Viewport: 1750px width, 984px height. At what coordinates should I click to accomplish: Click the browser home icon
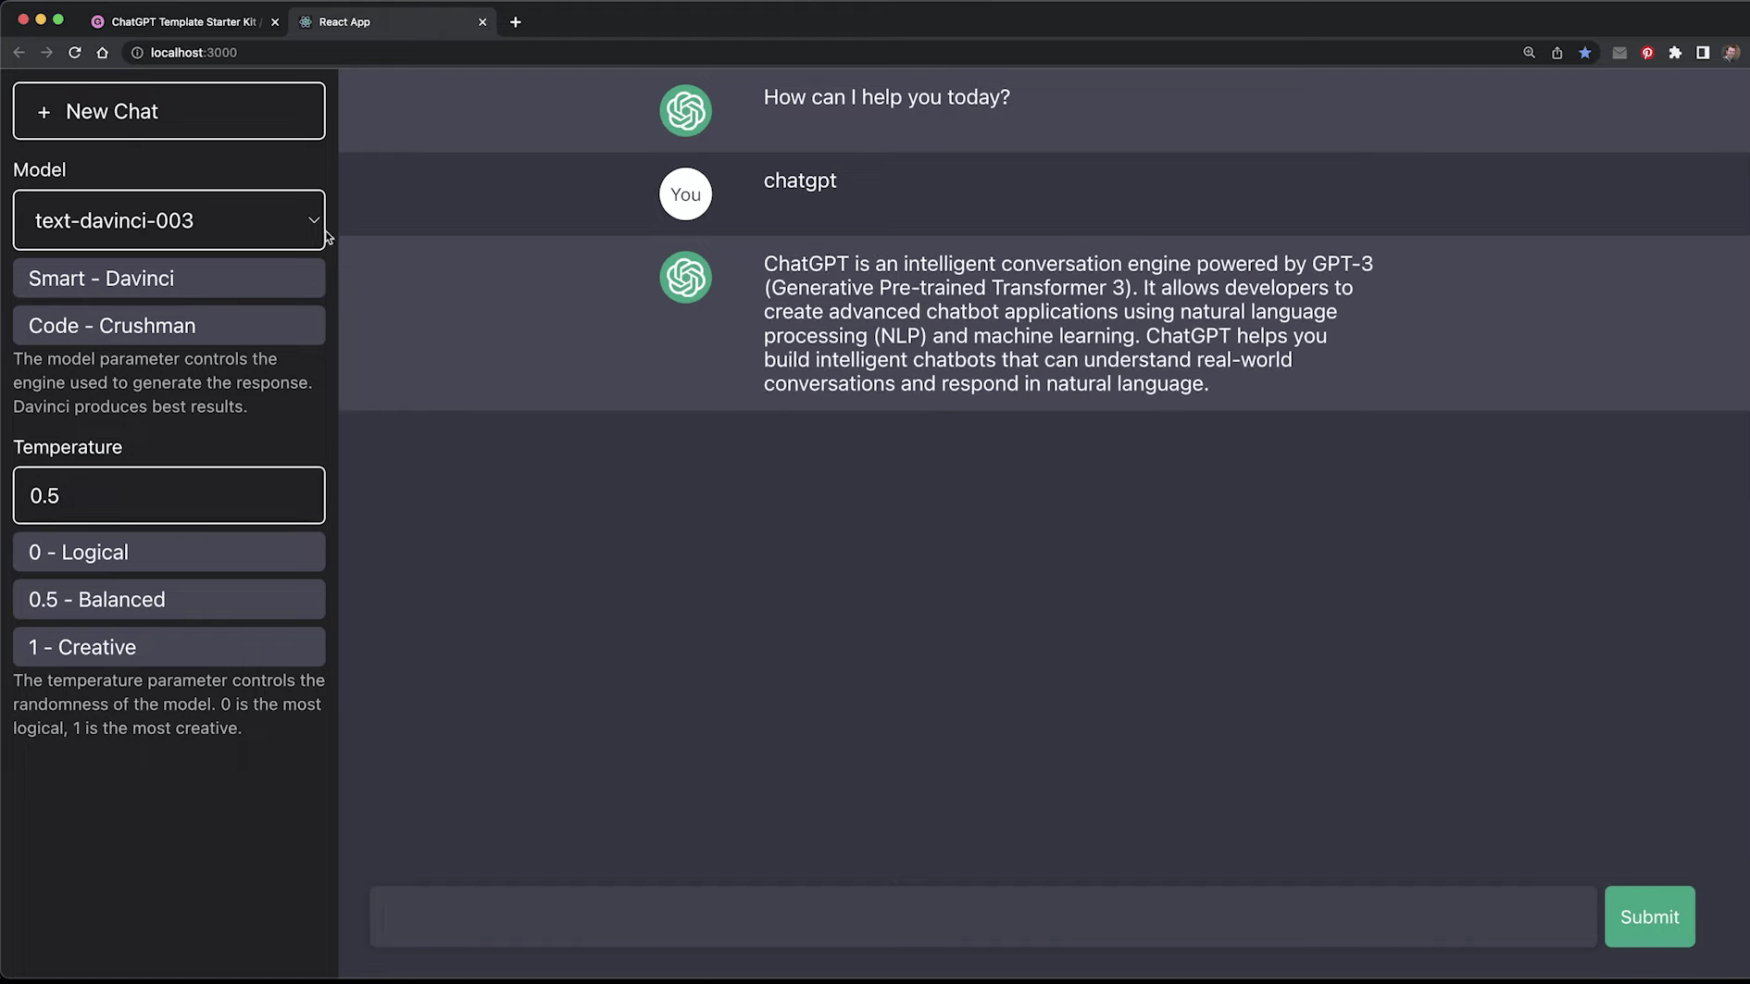point(103,53)
